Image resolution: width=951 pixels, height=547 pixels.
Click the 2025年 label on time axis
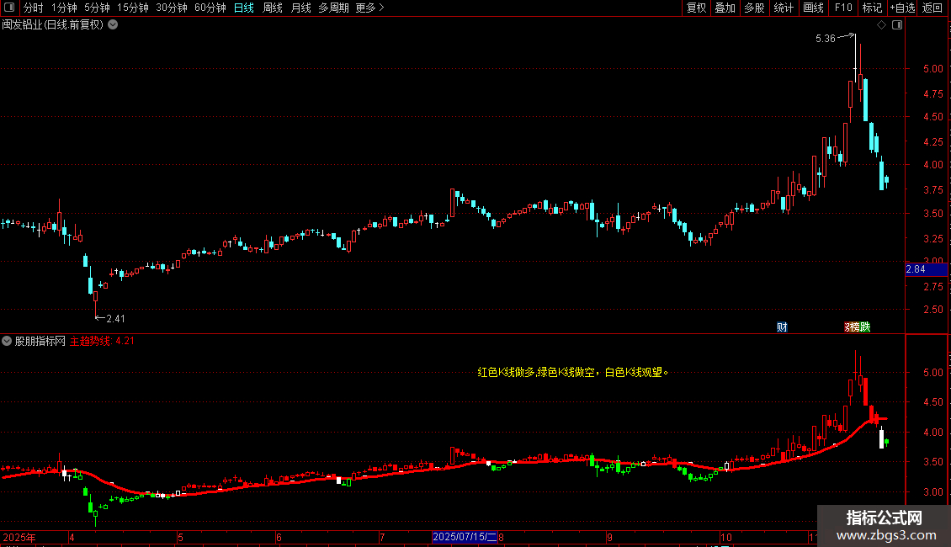coord(19,537)
